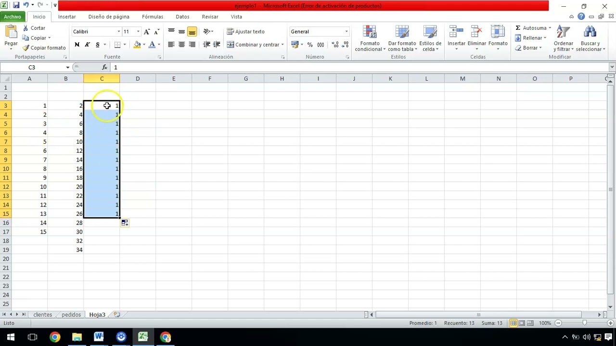The image size is (616, 346).
Task: Click the formula bar input
Action: (x=360, y=67)
